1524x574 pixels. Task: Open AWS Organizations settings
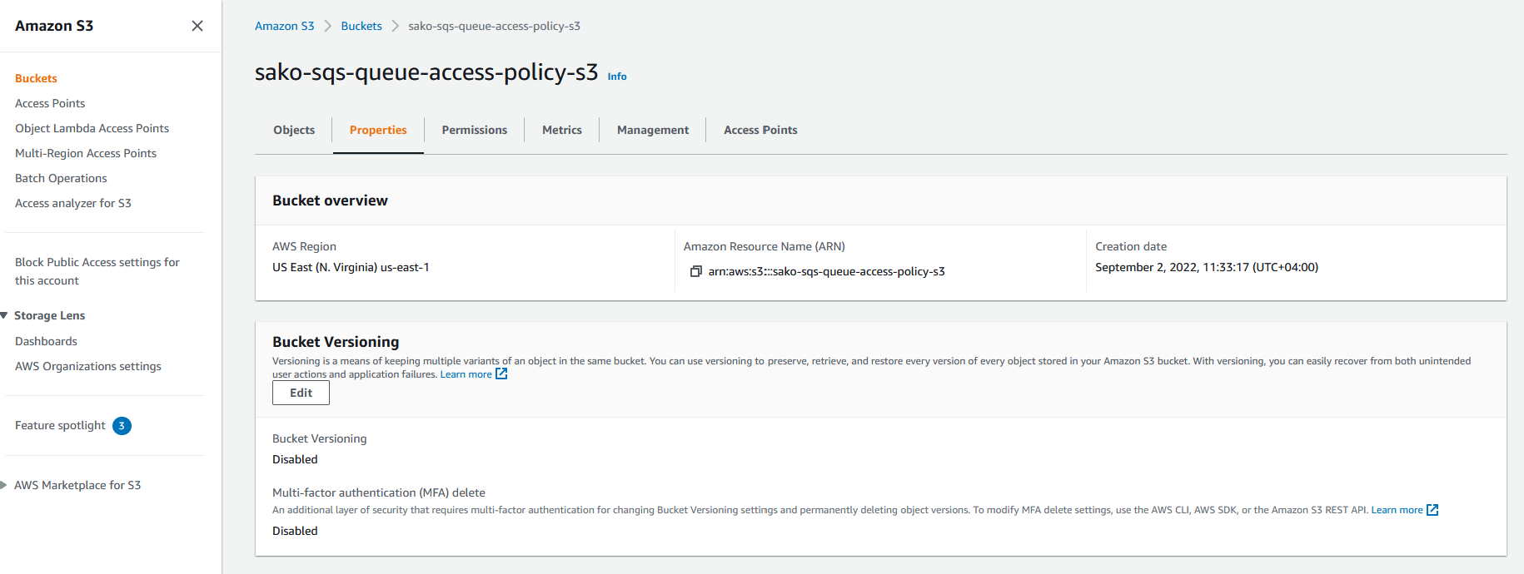88,366
